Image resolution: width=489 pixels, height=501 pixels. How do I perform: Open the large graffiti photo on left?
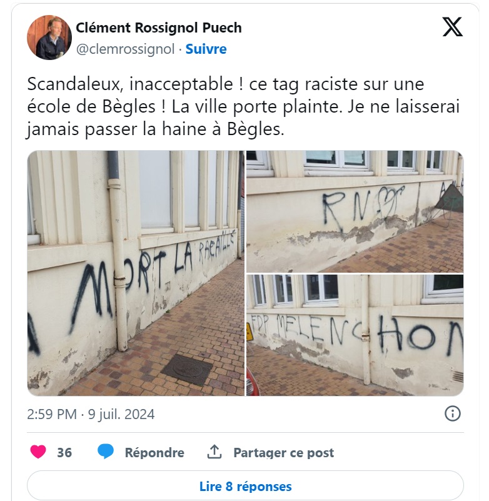[x=136, y=273]
